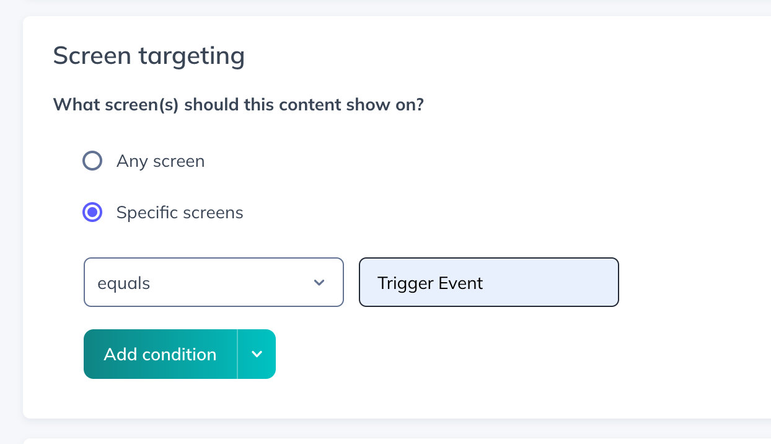Click the "Any screen" option label
Image resolution: width=771 pixels, height=444 pixels.
[161, 162]
